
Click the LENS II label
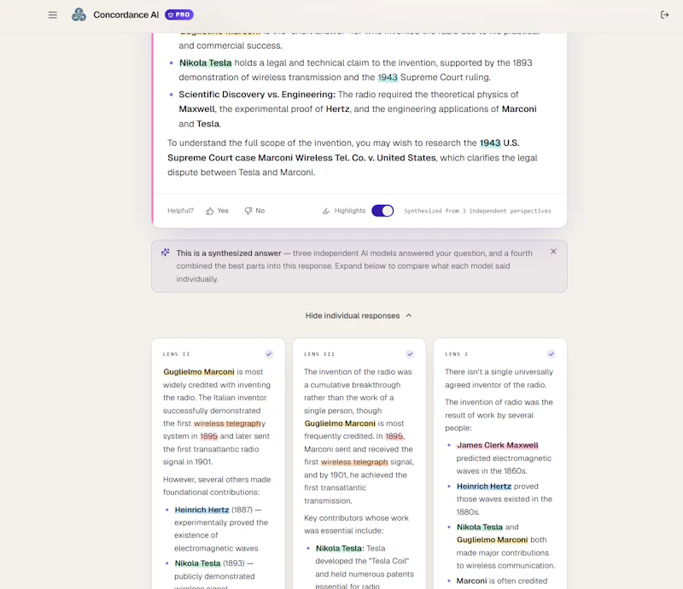coord(176,354)
